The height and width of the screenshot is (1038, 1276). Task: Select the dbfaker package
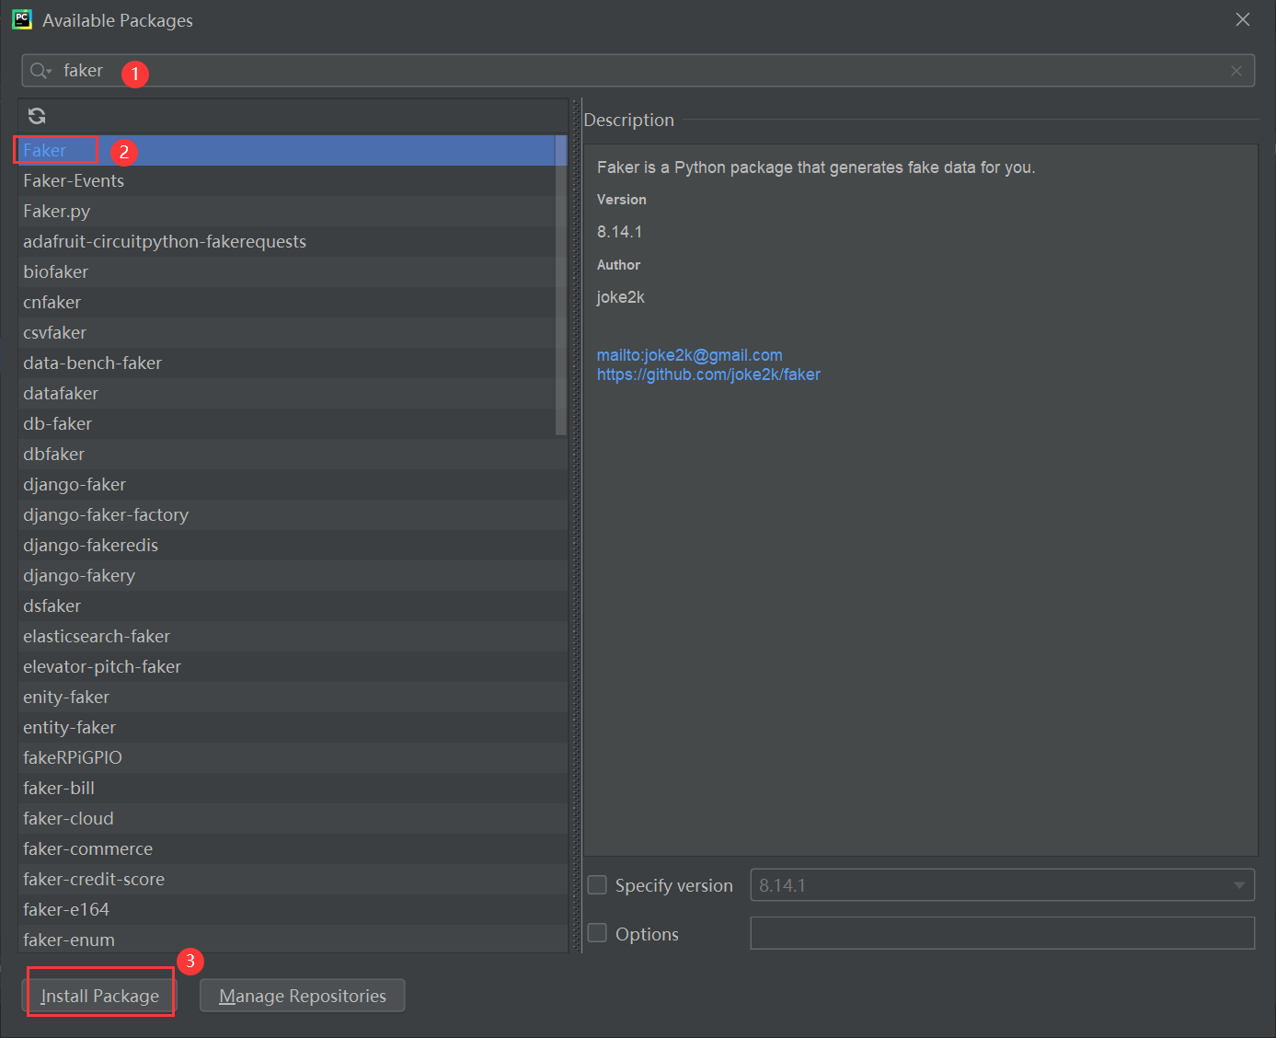point(293,455)
